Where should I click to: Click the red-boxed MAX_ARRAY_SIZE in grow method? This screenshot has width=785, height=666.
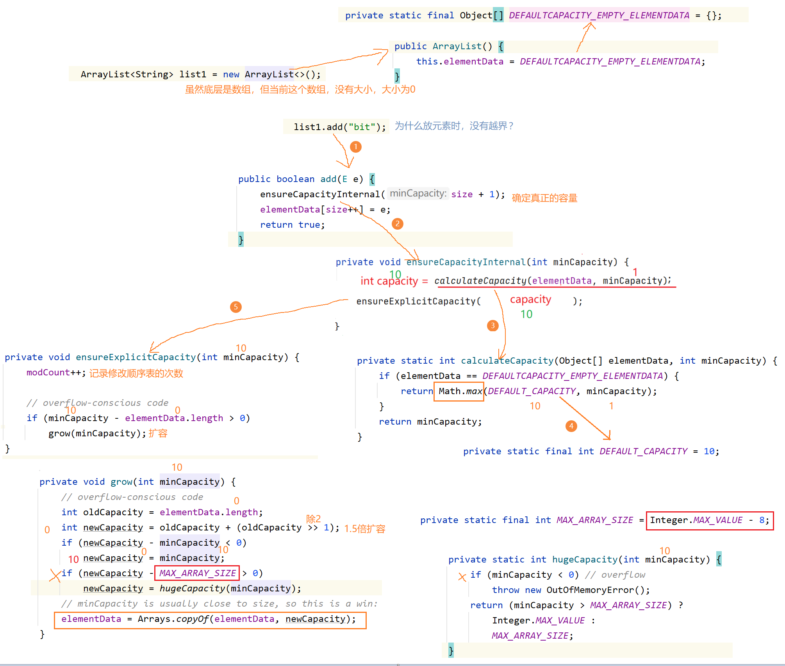click(197, 573)
